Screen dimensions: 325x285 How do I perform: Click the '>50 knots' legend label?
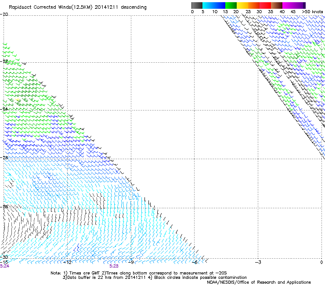point(312,12)
